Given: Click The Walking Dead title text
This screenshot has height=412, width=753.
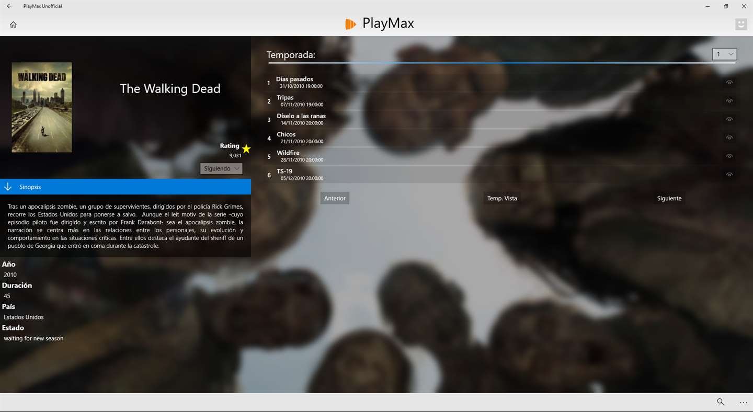Looking at the screenshot, I should point(170,88).
